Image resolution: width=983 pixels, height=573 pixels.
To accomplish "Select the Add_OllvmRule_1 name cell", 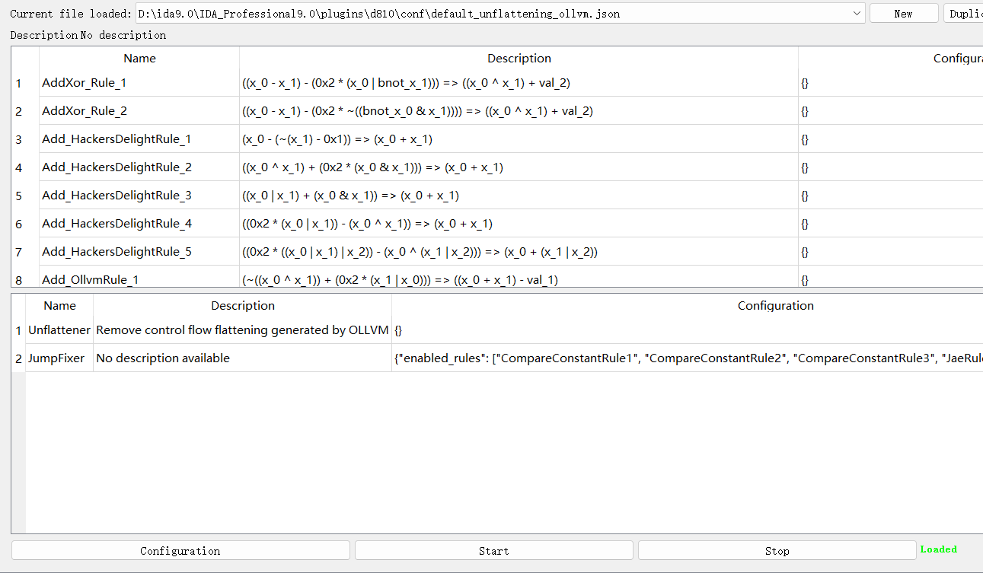I will pyautogui.click(x=139, y=277).
